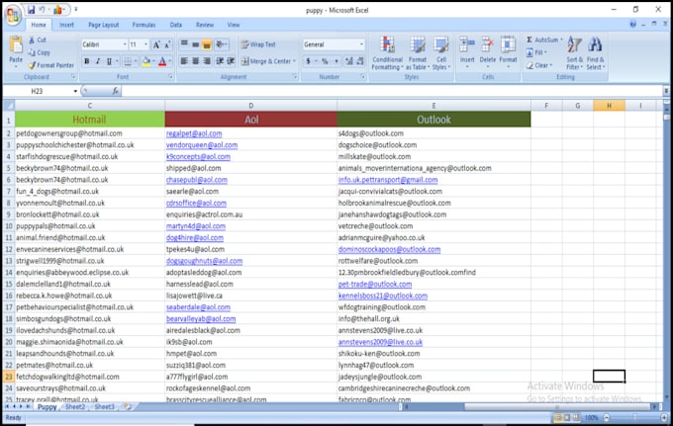Toggle underline formatting
The width and height of the screenshot is (673, 426).
coord(109,61)
